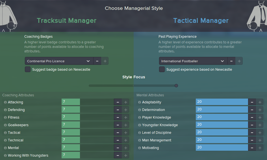Click info icon beside Attacking attribute

pos(5,102)
